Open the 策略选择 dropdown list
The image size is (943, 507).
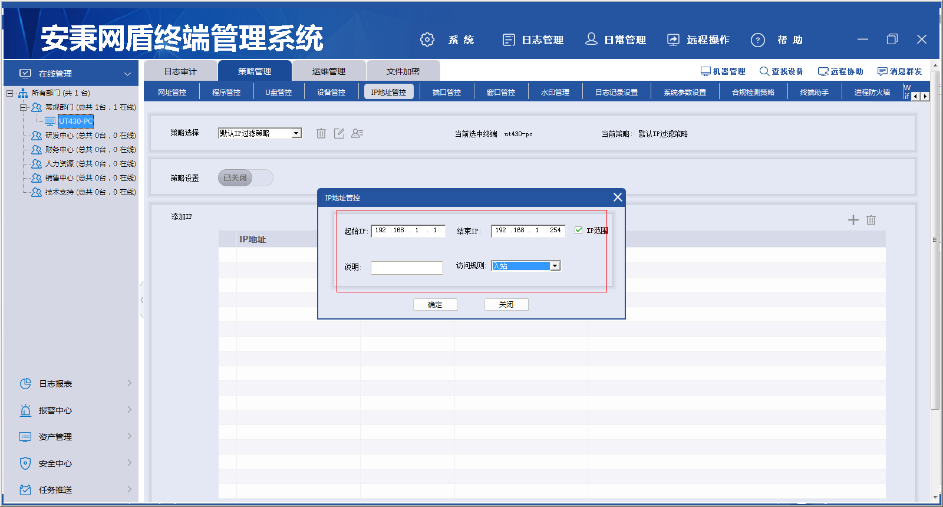[x=296, y=133]
